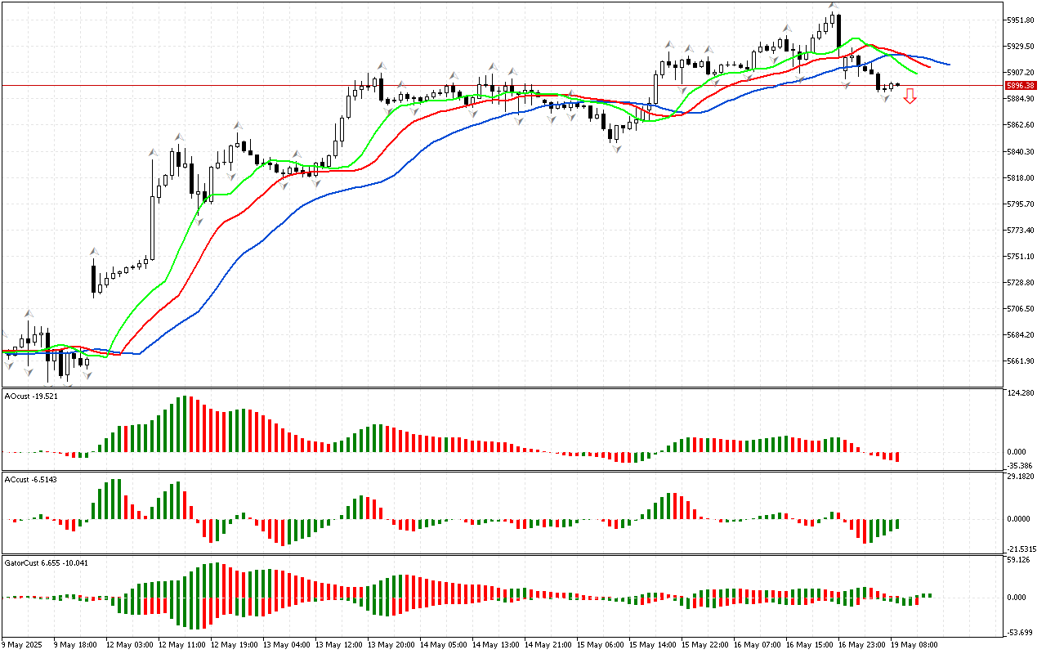This screenshot has width=1046, height=654.
Task: Click the red down arrow sell signal
Action: (910, 97)
